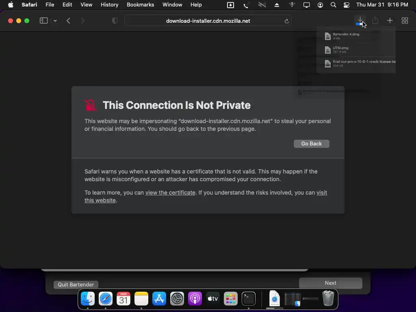
Task: Click the Go Back button
Action: tap(311, 143)
